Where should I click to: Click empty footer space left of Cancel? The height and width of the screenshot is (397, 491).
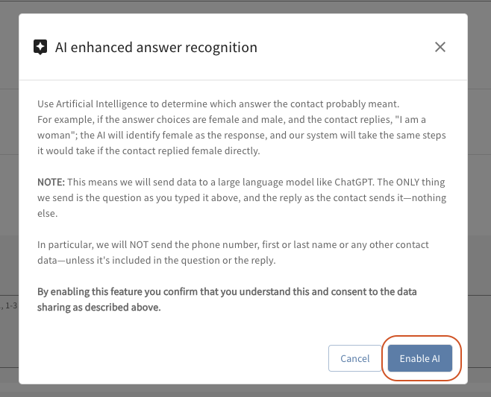click(179, 358)
